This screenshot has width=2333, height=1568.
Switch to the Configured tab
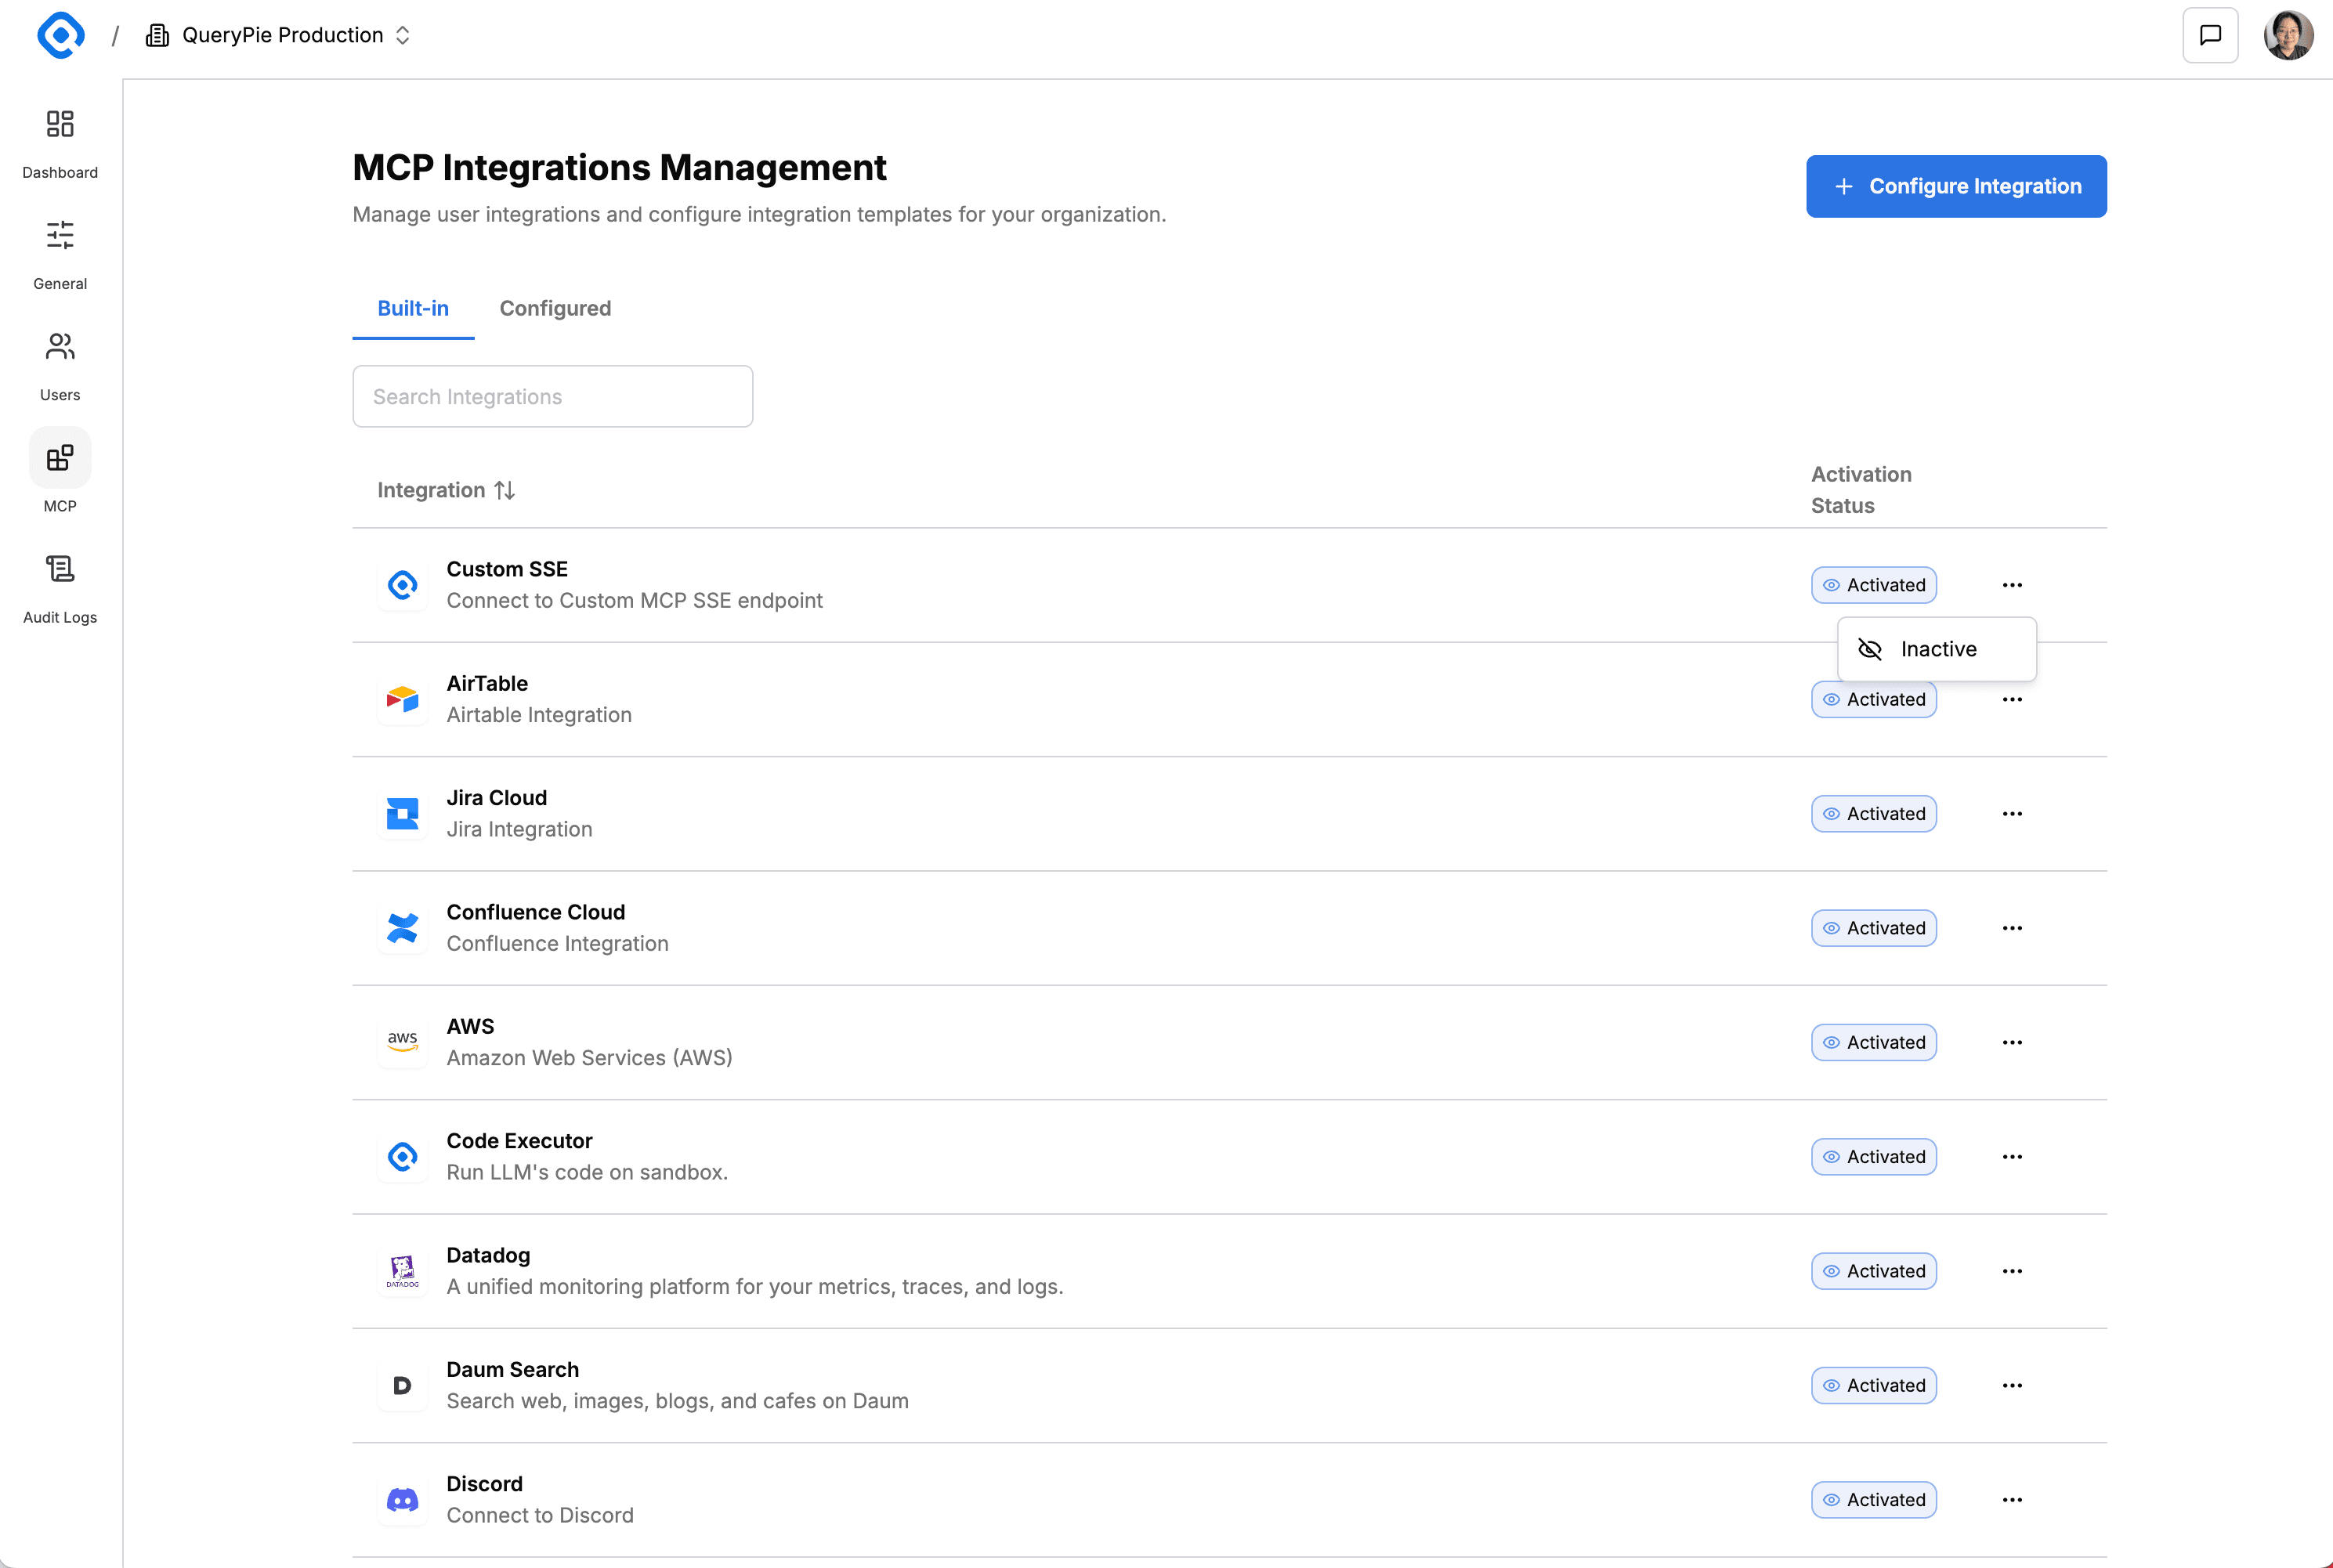click(555, 308)
